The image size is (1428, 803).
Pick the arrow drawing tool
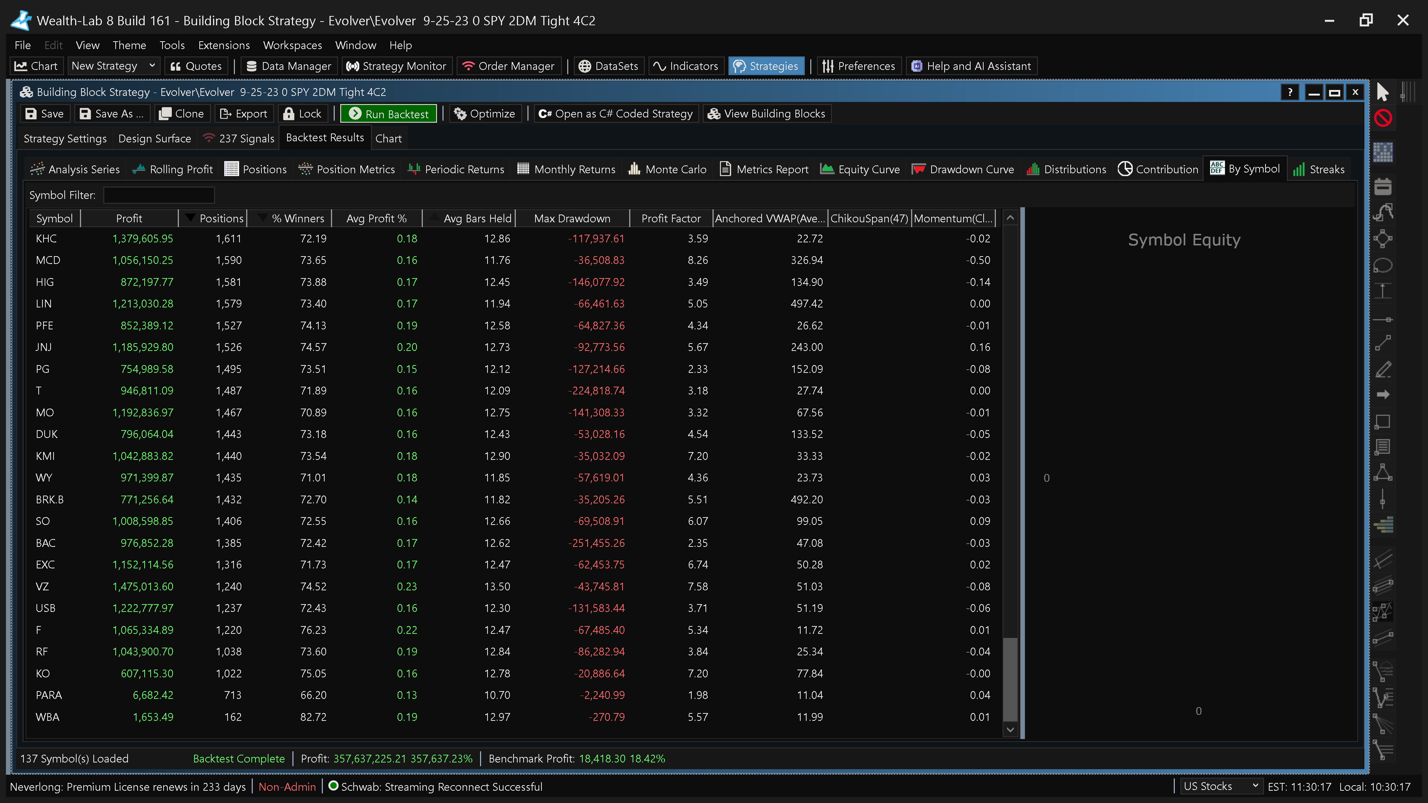coord(1383,394)
